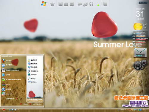Open the star favorites icon in dock
149x112 pixels.
pos(52,4)
